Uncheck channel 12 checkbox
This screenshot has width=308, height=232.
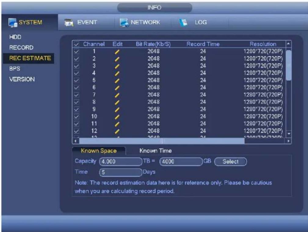76,131
